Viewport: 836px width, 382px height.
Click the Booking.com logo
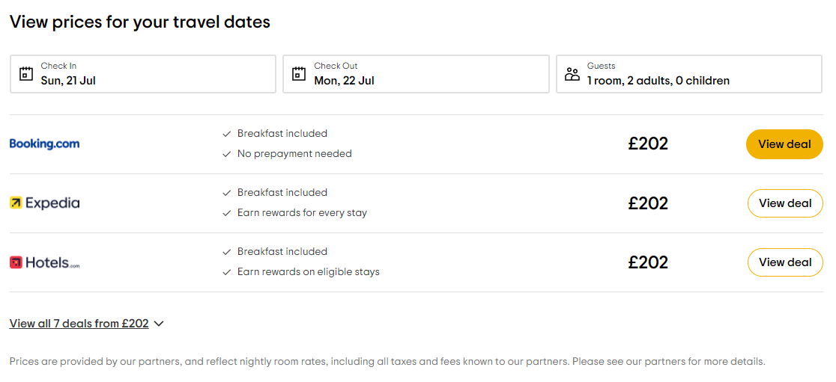44,144
